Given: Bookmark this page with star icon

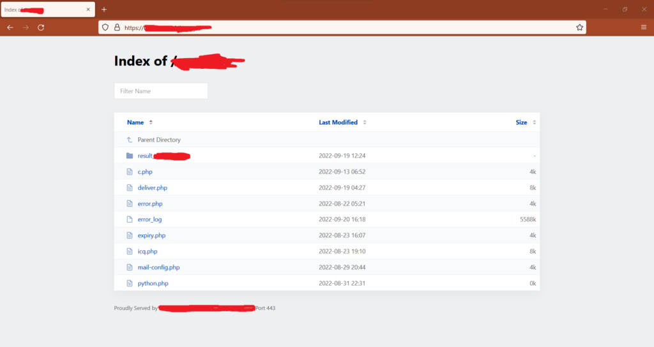Looking at the screenshot, I should pos(579,27).
